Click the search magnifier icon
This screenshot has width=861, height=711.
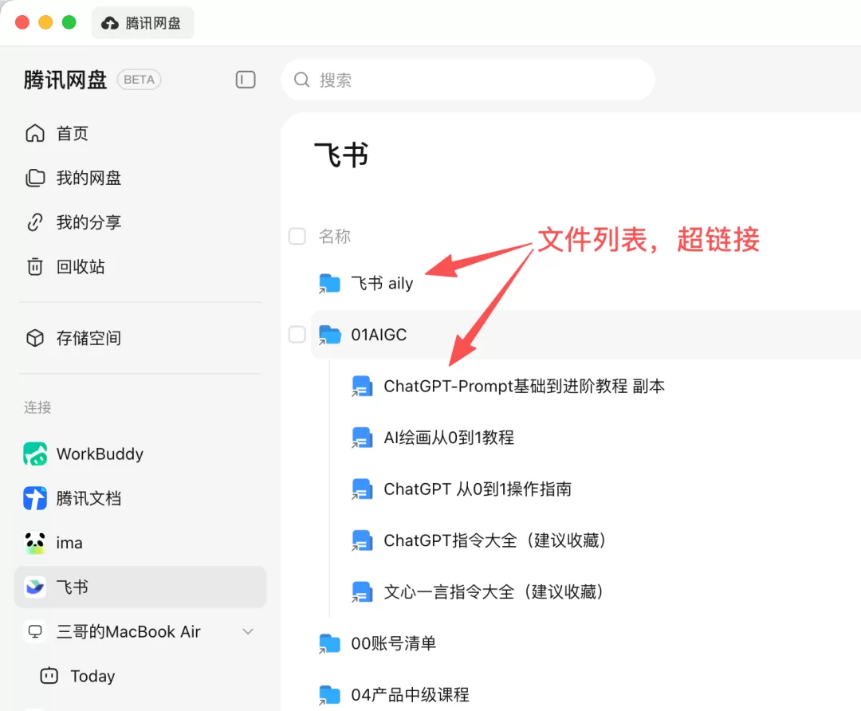pos(301,81)
